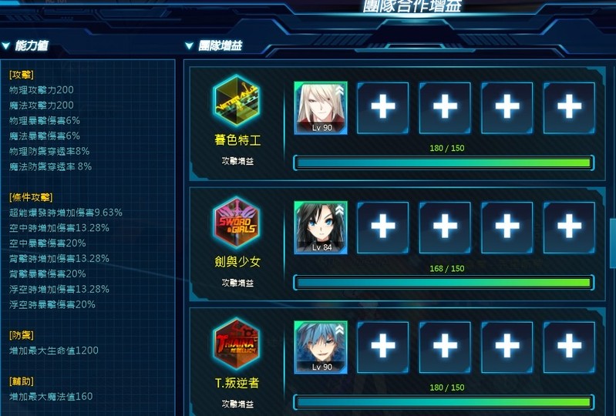Select the Lv 90 white-haired character portrait
Viewport: 616px width, 416px height.
(x=321, y=108)
